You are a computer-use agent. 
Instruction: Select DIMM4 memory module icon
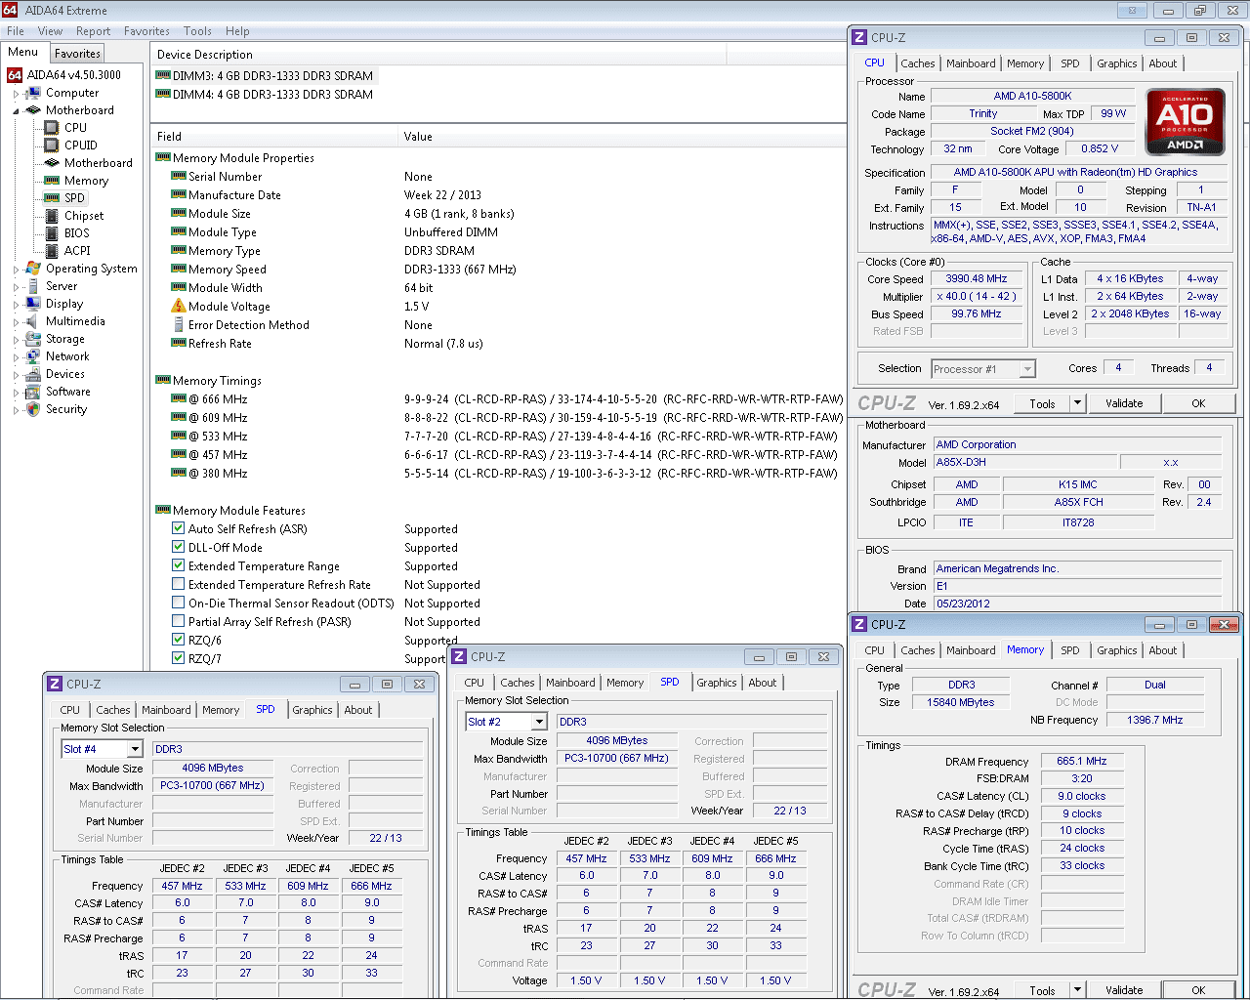(163, 94)
